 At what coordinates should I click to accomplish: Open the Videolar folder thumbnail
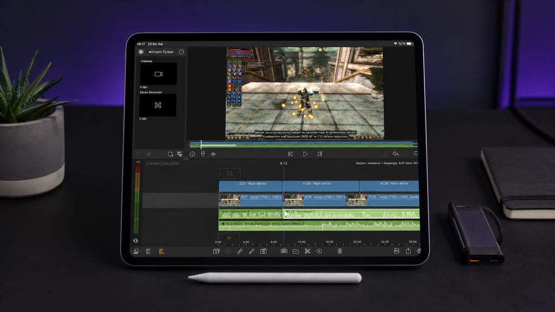click(x=159, y=74)
